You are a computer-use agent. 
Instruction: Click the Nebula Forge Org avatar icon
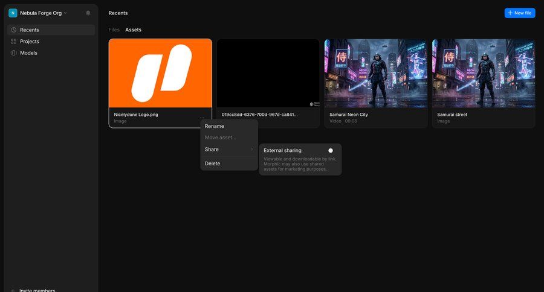(x=13, y=13)
